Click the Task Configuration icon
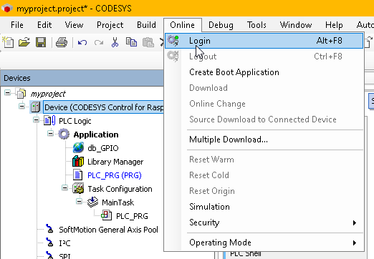This screenshot has height=259, width=374. (78, 188)
